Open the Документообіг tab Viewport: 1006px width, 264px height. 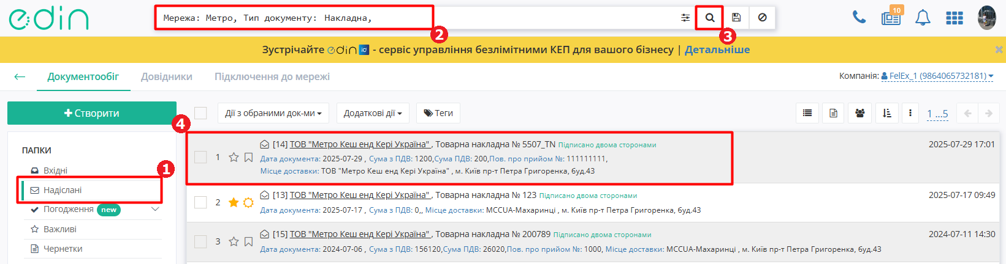(83, 76)
